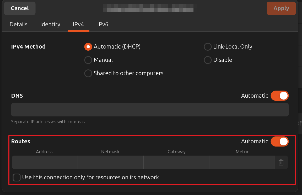Turn off the Routes Automatic switch

(279, 141)
